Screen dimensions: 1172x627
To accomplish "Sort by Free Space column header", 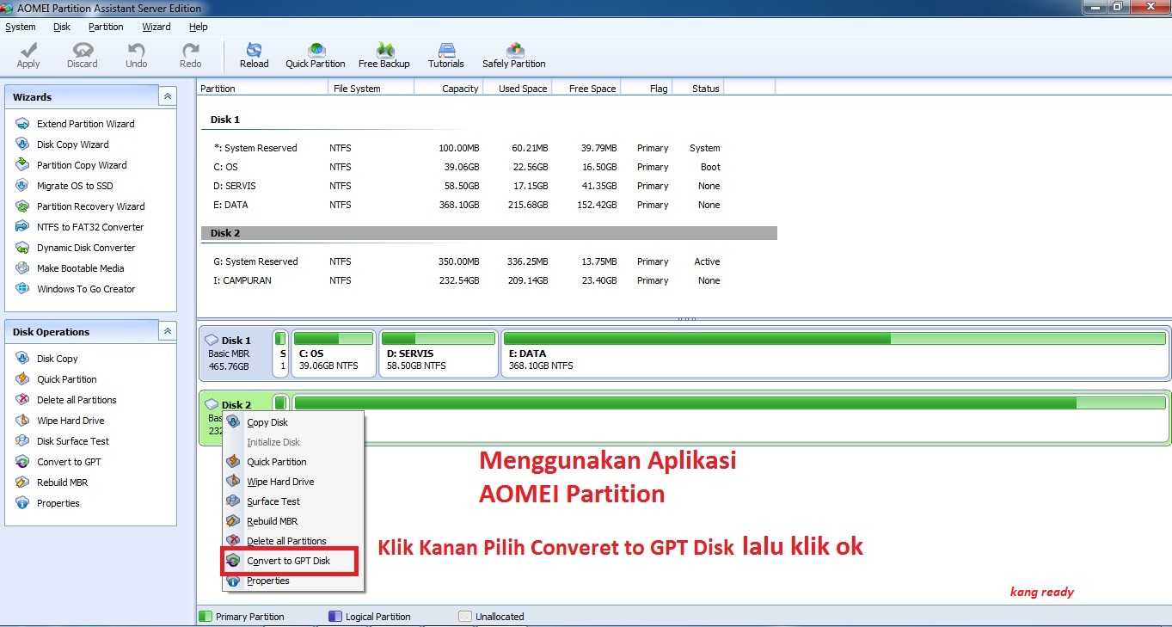I will click(x=586, y=88).
